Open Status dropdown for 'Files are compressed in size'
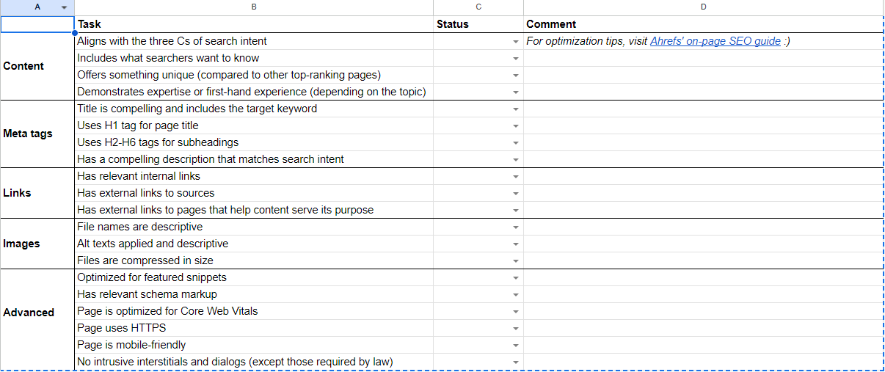The height and width of the screenshot is (372, 885). [x=516, y=261]
